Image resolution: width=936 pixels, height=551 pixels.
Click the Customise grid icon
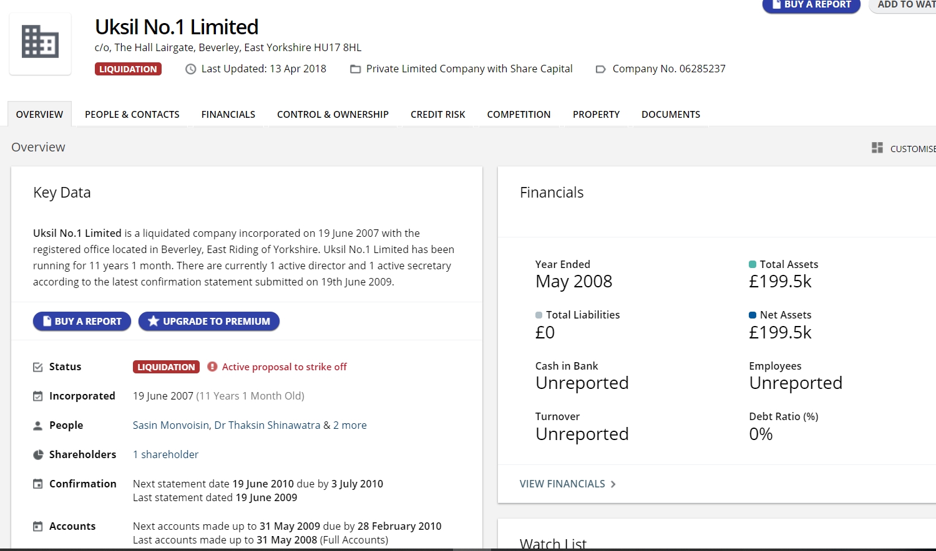pos(877,148)
